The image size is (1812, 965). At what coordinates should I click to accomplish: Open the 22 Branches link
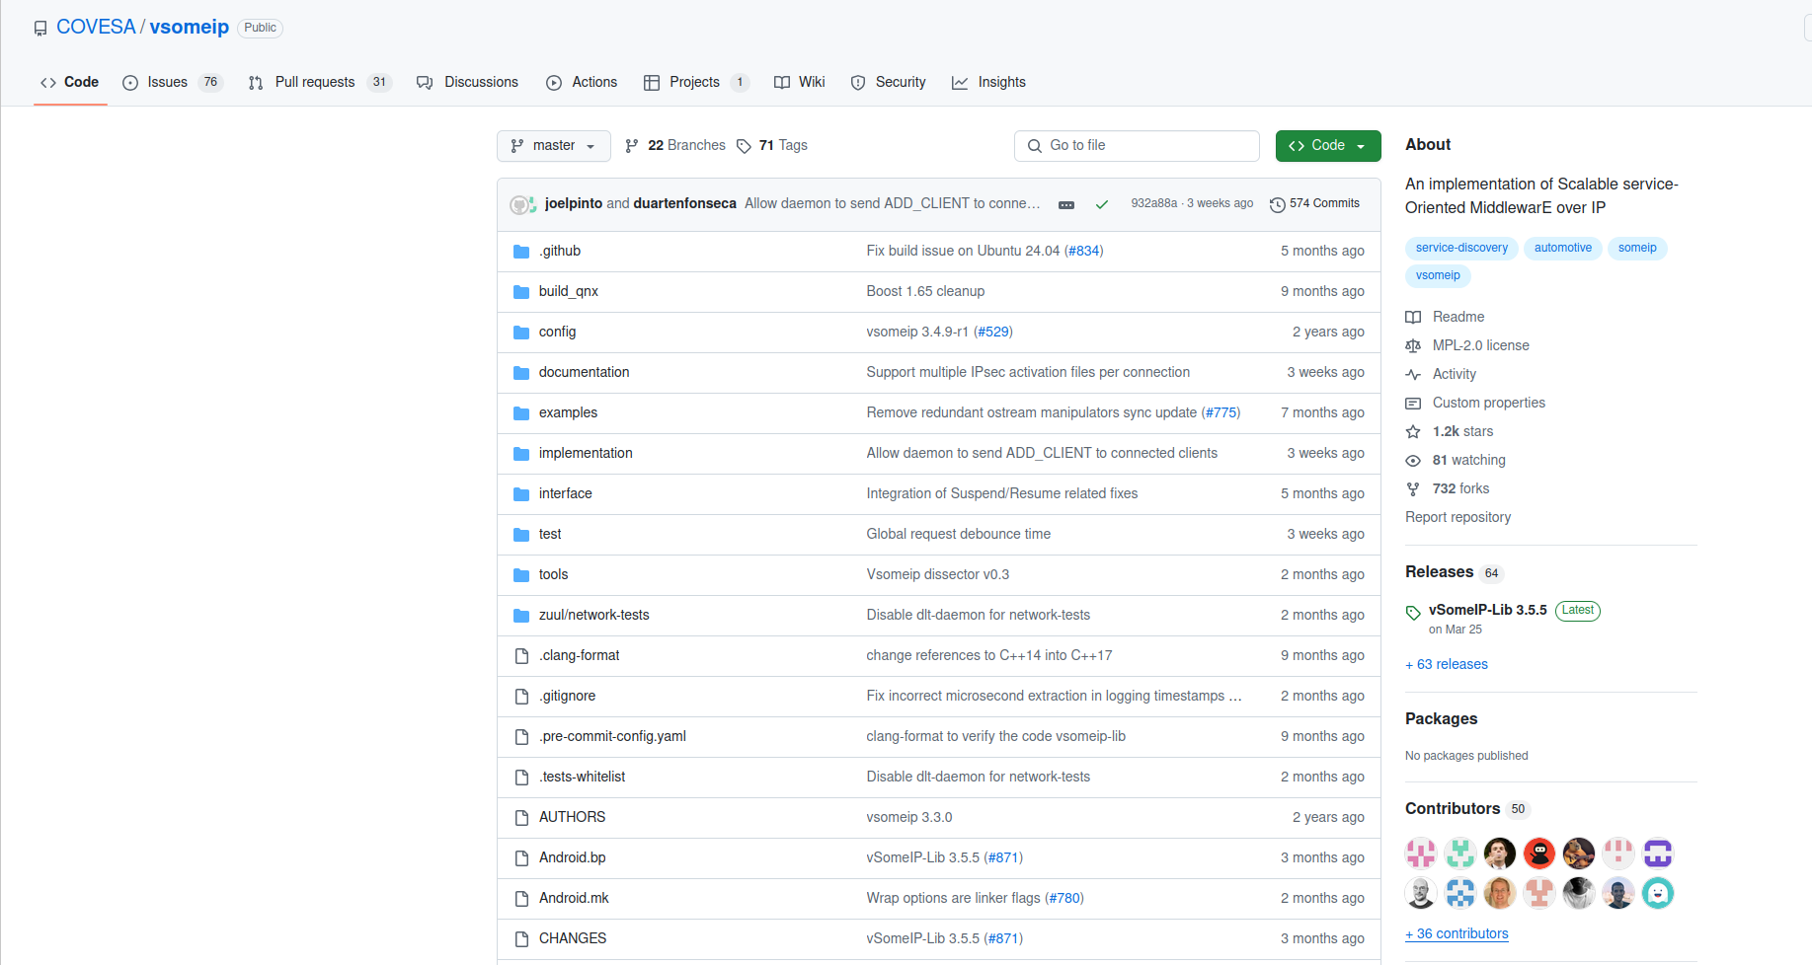click(x=675, y=146)
